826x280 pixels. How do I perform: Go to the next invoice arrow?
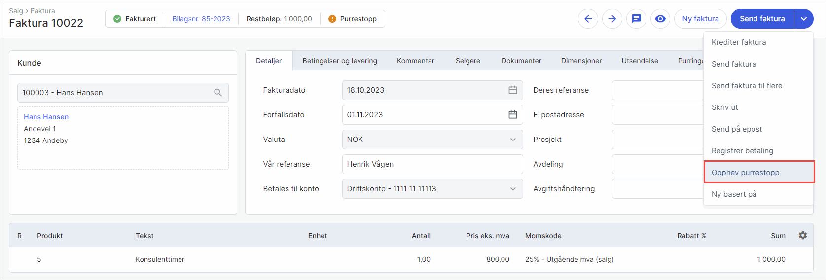pyautogui.click(x=612, y=19)
